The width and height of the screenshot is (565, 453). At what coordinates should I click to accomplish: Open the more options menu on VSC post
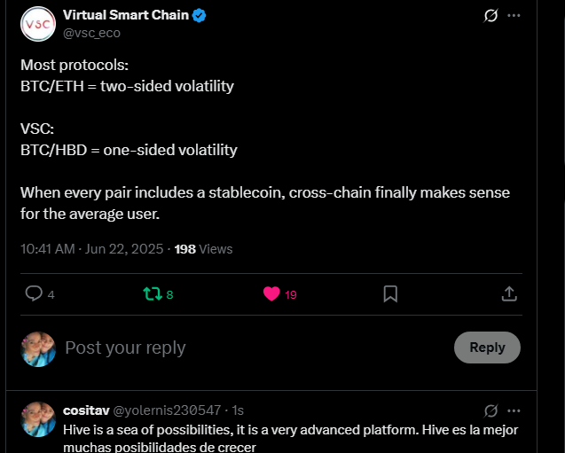pos(514,15)
